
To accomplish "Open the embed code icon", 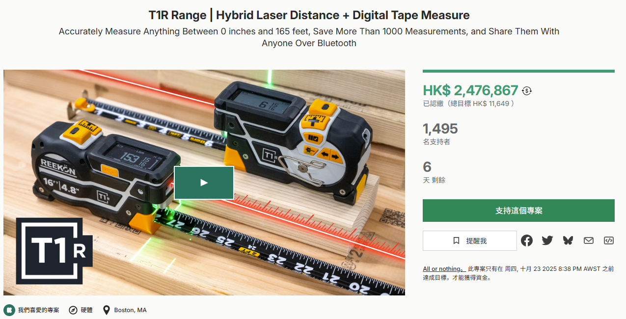I will 609,240.
